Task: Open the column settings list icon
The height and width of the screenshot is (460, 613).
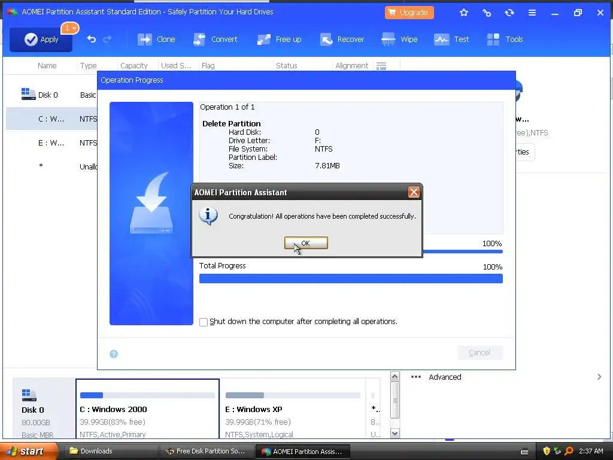Action: [381, 66]
